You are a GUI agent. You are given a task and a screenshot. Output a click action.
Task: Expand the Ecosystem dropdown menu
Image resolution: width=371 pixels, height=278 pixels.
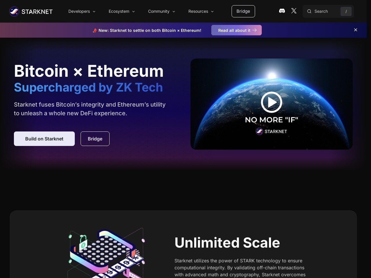122,11
